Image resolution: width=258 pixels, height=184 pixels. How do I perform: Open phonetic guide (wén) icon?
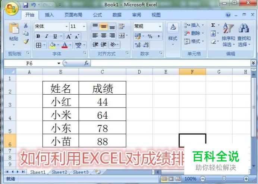[78, 45]
